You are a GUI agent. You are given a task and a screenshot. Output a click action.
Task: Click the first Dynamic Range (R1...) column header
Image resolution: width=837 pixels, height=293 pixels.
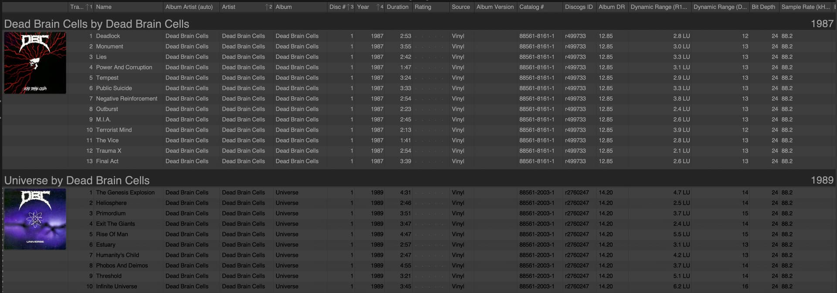[x=659, y=7]
